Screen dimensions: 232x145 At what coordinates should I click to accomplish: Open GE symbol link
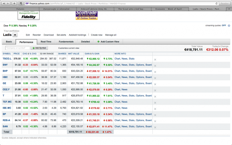(4, 83)
